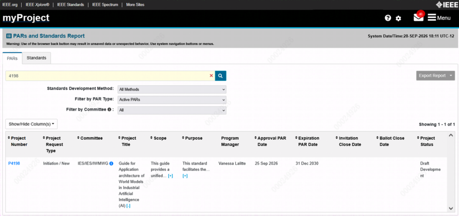This screenshot has height=216, width=459.
Task: Click the table scrollbar up arrow
Action: tap(451, 135)
